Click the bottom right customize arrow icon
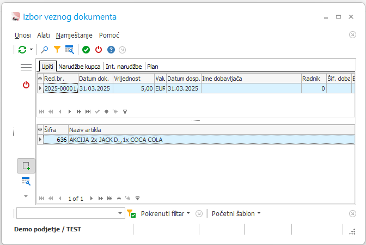The height and width of the screenshot is (245, 366). pos(352,213)
